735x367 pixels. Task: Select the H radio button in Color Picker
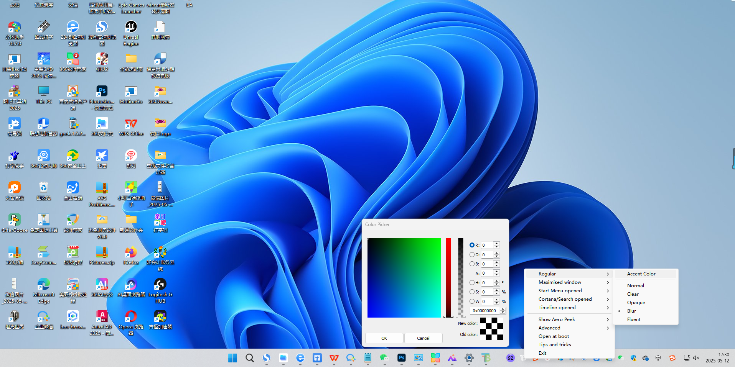tap(471, 282)
